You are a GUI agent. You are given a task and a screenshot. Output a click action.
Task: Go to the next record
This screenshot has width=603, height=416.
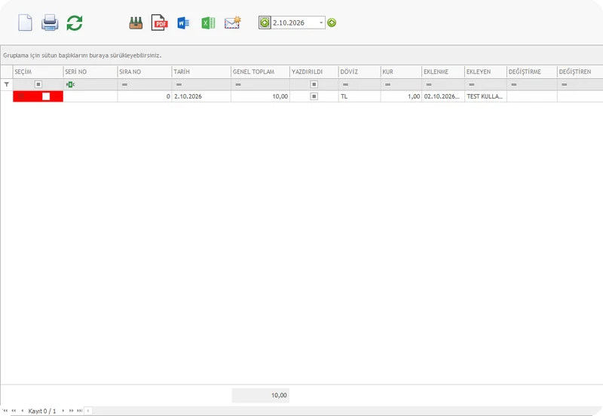pos(63,411)
